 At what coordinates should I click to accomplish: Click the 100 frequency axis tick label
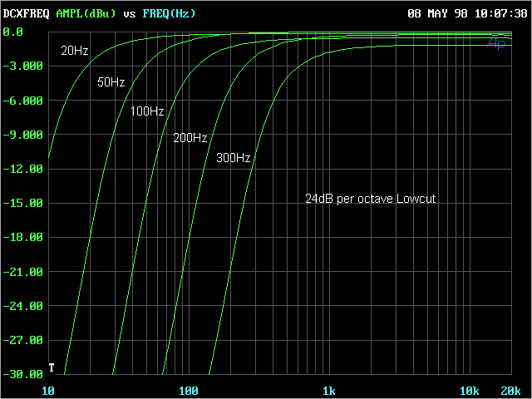click(x=189, y=391)
